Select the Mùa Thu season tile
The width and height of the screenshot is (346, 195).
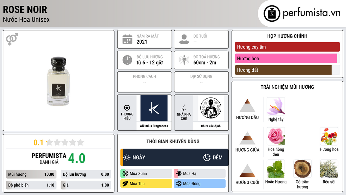tap(146, 184)
